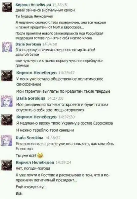Open Daria Sorokina name at 14:37:06
Viewport: 137px width, 199px height.
coord(31,98)
